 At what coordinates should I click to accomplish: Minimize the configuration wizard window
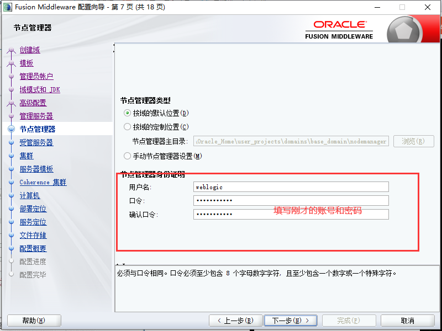pyautogui.click(x=377, y=7)
